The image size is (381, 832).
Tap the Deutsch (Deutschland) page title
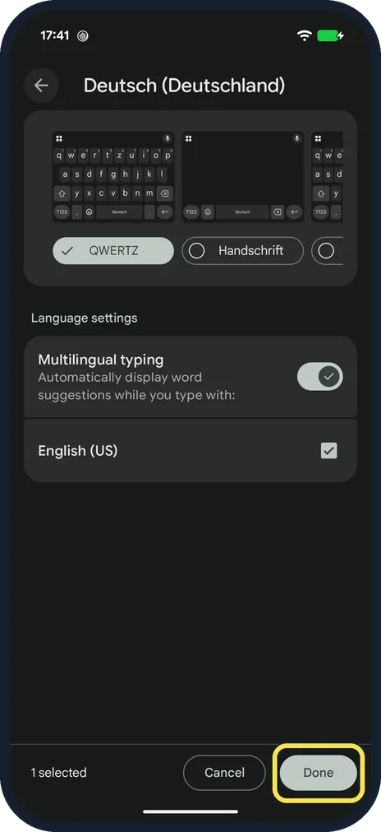pyautogui.click(x=184, y=86)
